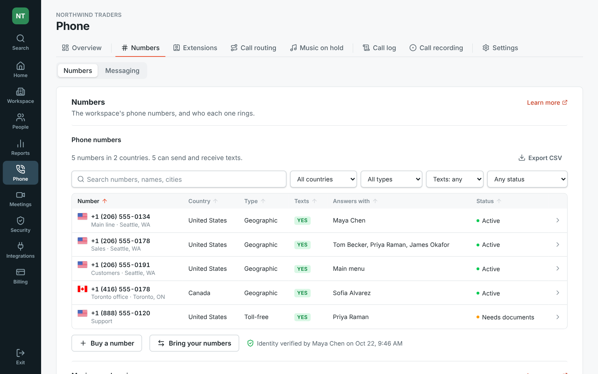Open the Call routing tab
The image size is (598, 374).
point(253,48)
